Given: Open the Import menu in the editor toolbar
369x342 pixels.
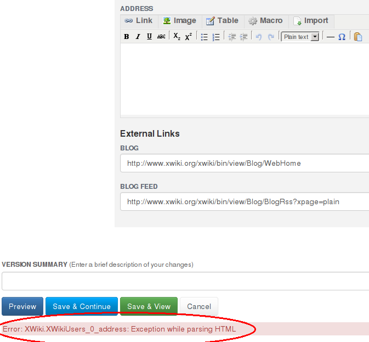Looking at the screenshot, I should pos(311,21).
